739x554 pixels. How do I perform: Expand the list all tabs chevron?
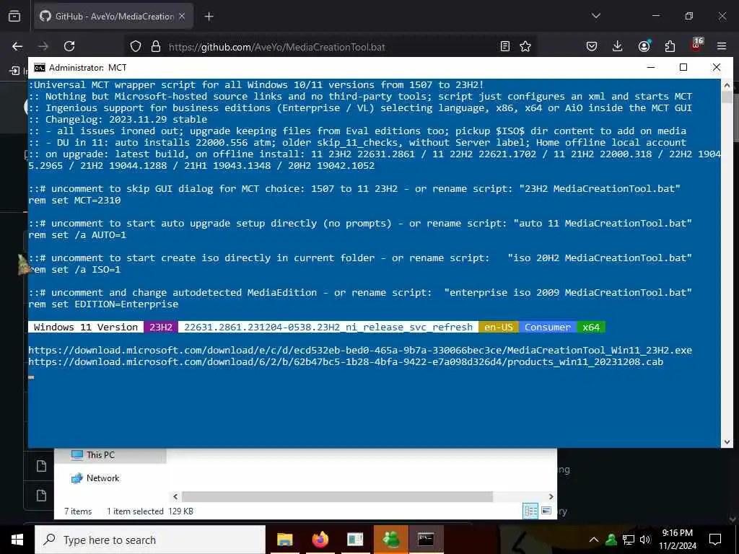point(595,16)
